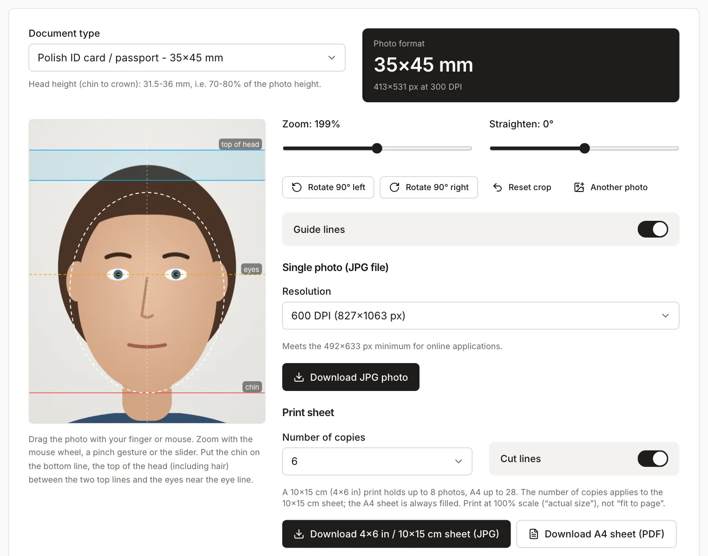The width and height of the screenshot is (708, 556).
Task: Click the 'Straighten: 0°' label
Action: click(x=521, y=124)
